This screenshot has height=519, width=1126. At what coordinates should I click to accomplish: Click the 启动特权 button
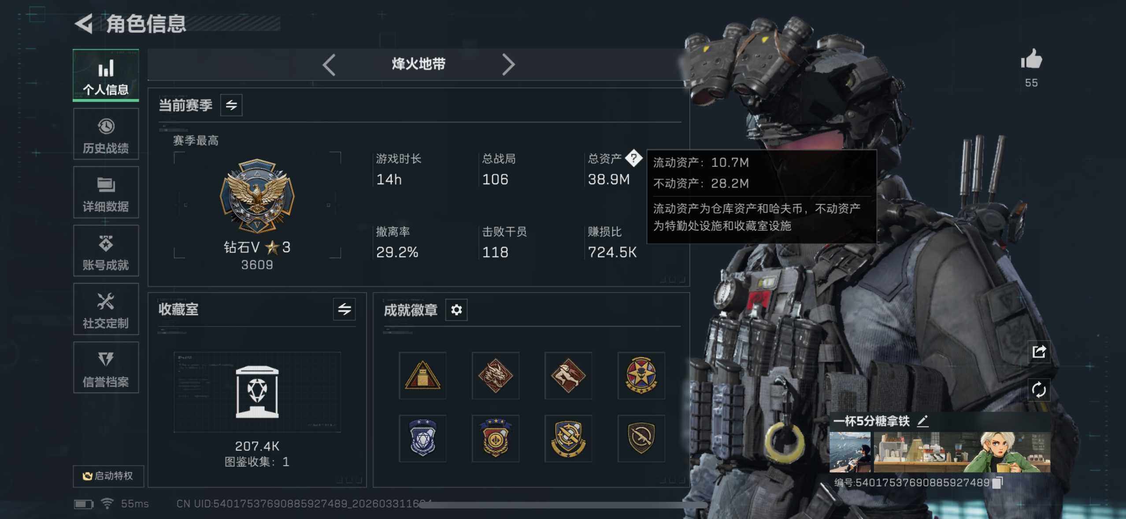[108, 476]
